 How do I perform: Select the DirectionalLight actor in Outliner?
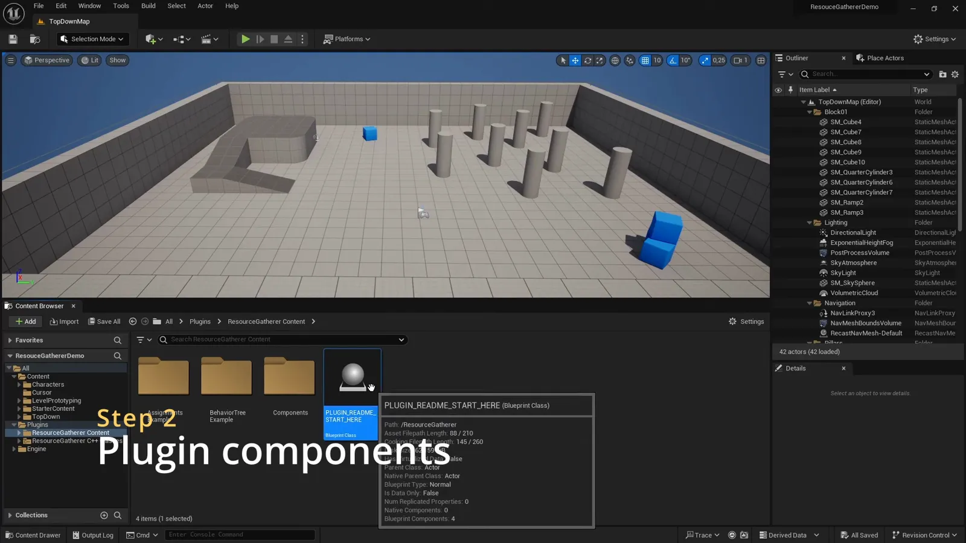point(853,233)
